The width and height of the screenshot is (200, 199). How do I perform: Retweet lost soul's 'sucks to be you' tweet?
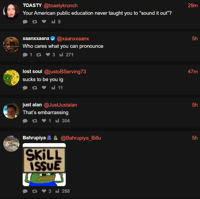tap(35, 88)
